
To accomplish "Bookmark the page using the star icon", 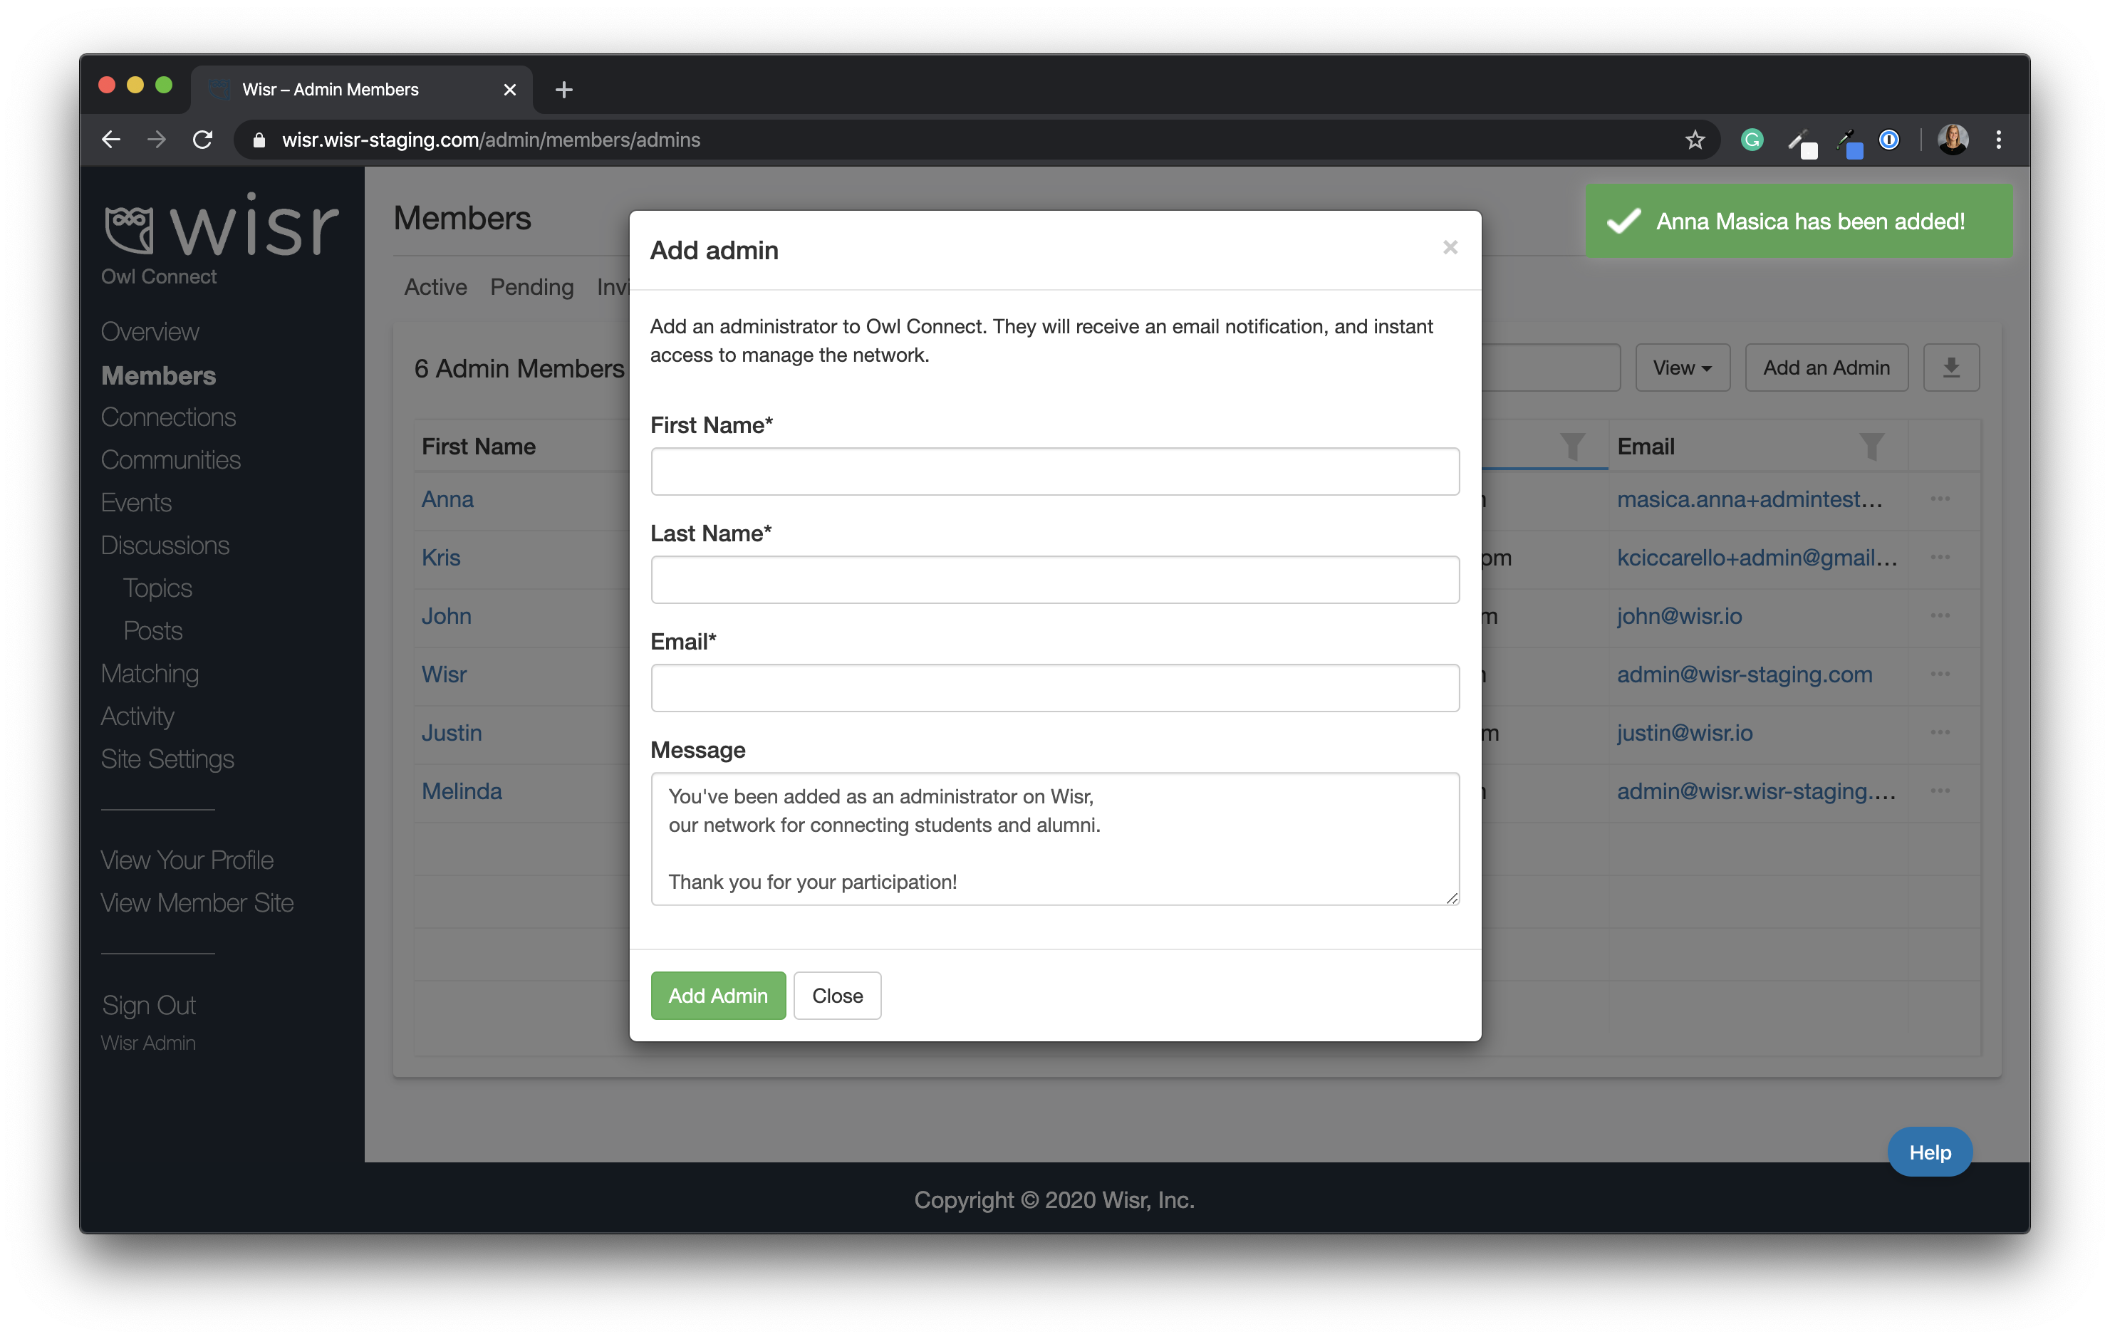I will [x=1695, y=140].
